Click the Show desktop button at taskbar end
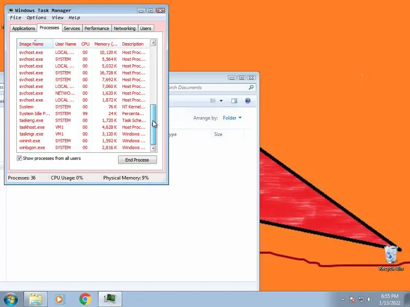The height and width of the screenshot is (307, 410). [x=408, y=299]
